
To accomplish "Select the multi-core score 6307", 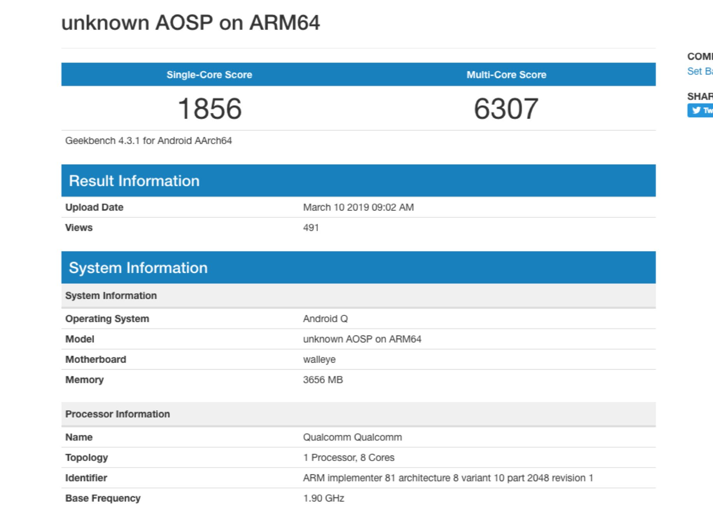I will [x=506, y=108].
